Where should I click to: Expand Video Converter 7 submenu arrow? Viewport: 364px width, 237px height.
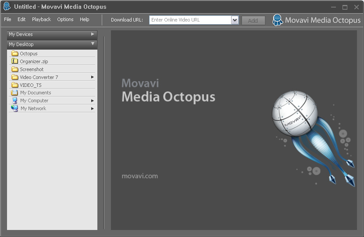[x=93, y=77]
